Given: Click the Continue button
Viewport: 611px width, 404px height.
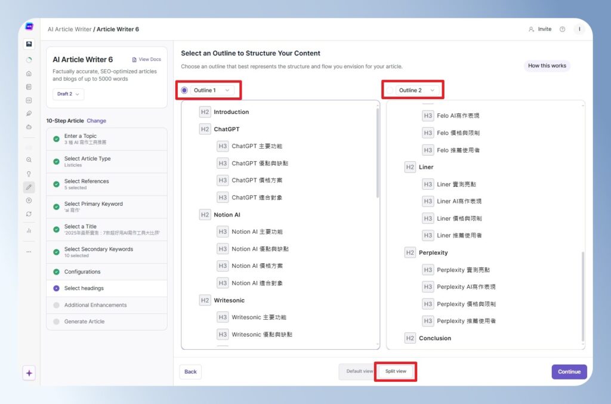Looking at the screenshot, I should pos(569,372).
